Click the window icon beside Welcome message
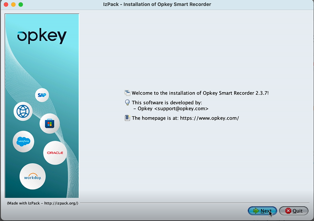 pyautogui.click(x=127, y=93)
